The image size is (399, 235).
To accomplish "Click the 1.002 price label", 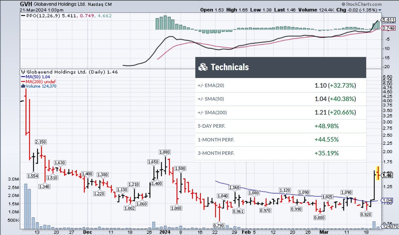I will [129, 208].
